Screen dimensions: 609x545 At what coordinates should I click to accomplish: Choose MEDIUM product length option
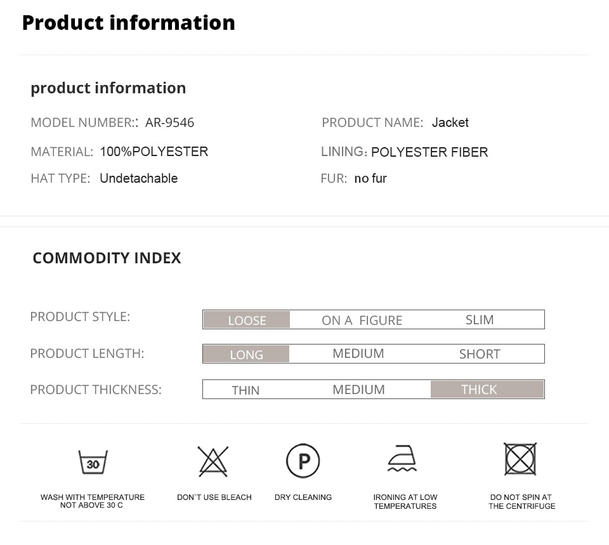(358, 353)
